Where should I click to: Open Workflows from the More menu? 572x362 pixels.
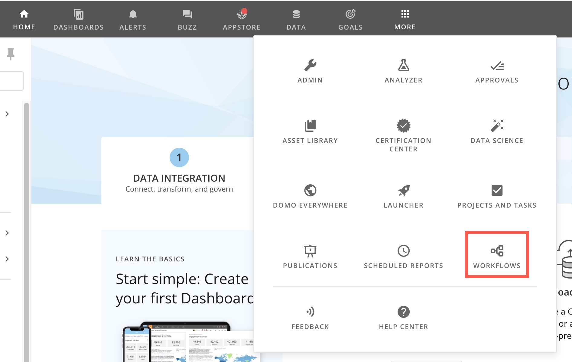[x=497, y=255]
